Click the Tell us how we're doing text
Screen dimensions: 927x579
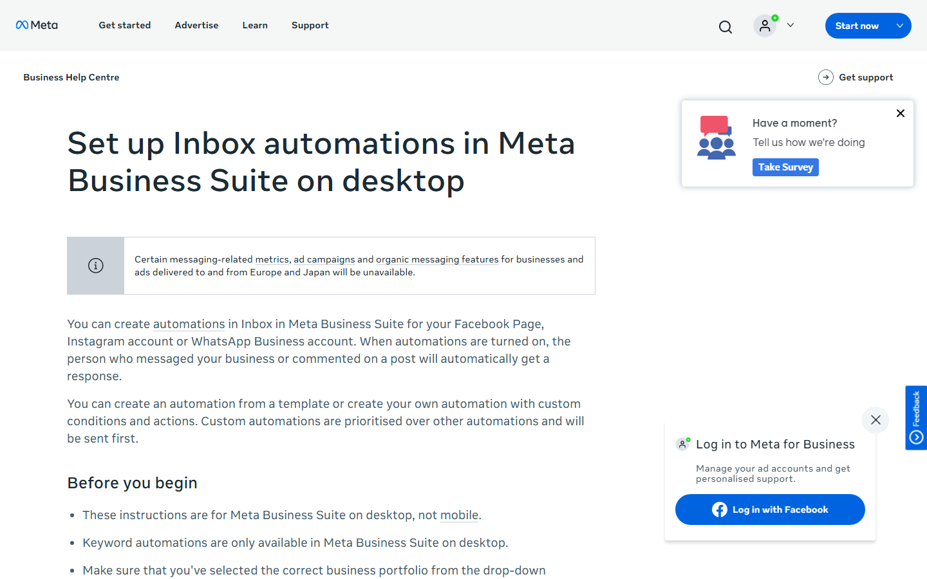tap(809, 142)
